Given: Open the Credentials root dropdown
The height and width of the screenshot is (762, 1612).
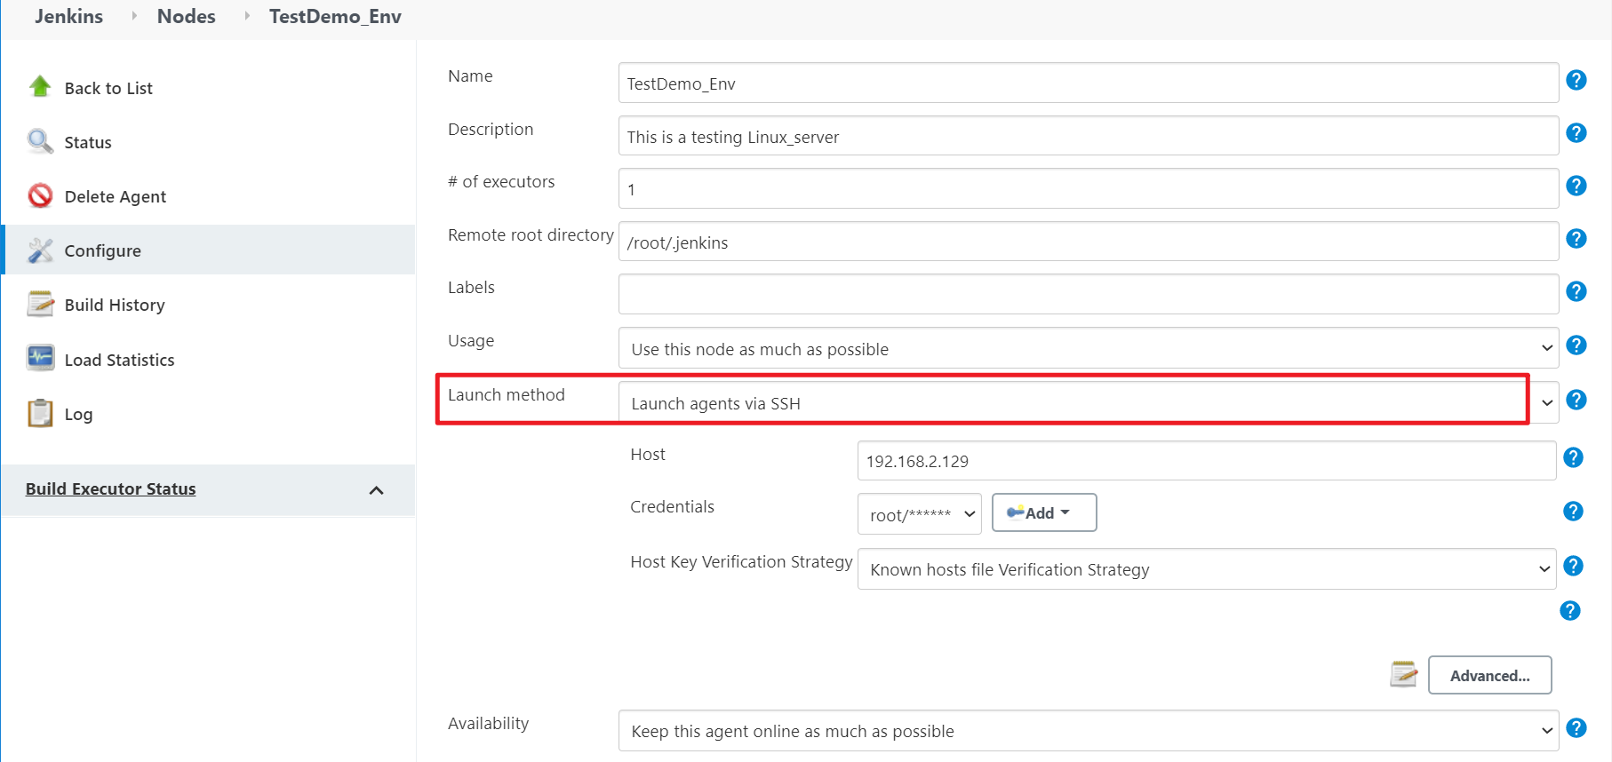Looking at the screenshot, I should [919, 514].
